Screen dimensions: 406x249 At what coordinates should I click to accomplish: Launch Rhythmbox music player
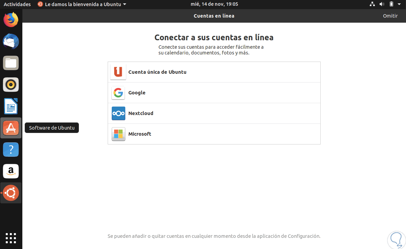click(11, 85)
